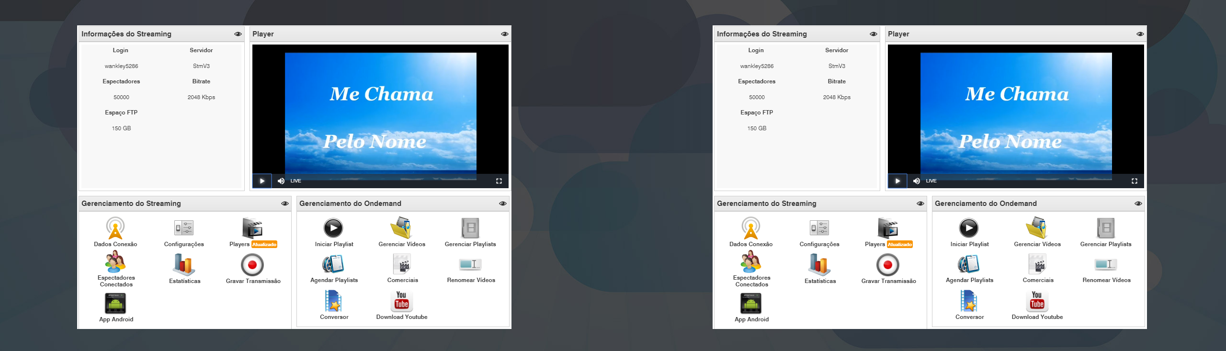This screenshot has height=351, width=1226.
Task: Mute the left player volume
Action: point(281,181)
